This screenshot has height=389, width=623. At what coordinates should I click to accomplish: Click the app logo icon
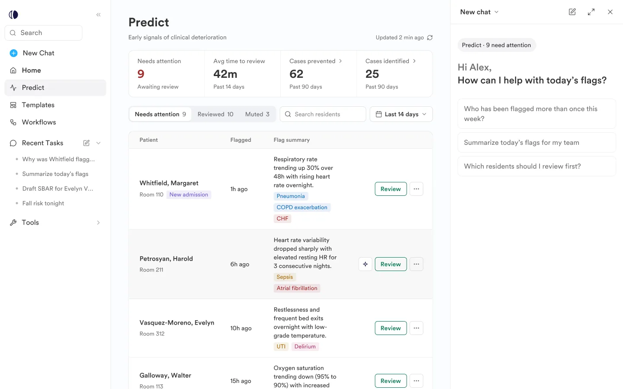(13, 15)
